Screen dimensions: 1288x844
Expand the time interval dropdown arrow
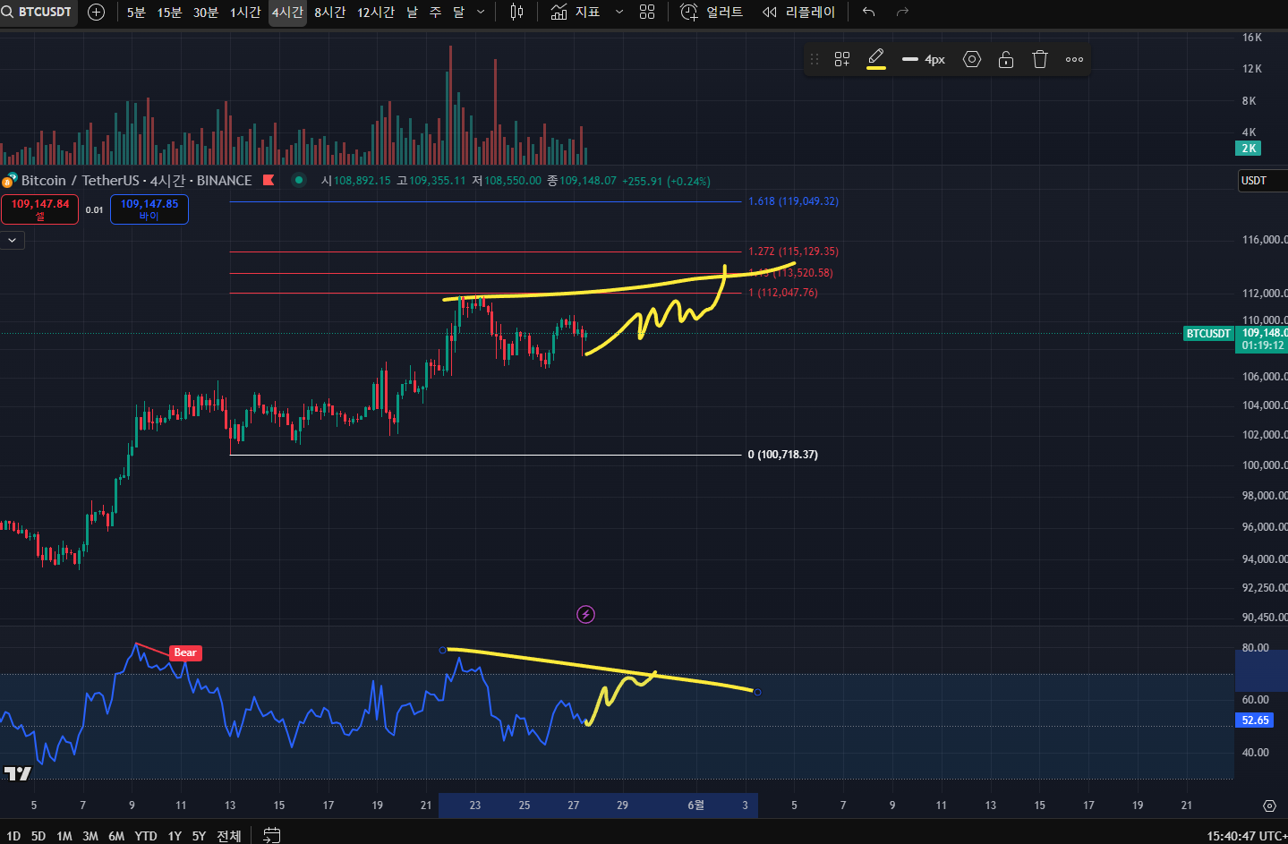(x=481, y=12)
